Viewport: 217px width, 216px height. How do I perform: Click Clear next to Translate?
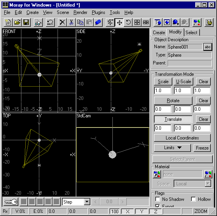[203, 119]
